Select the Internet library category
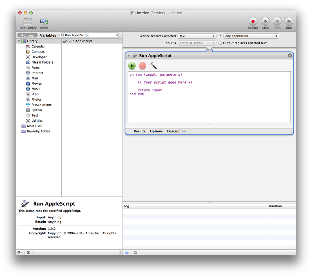 coord(37,73)
